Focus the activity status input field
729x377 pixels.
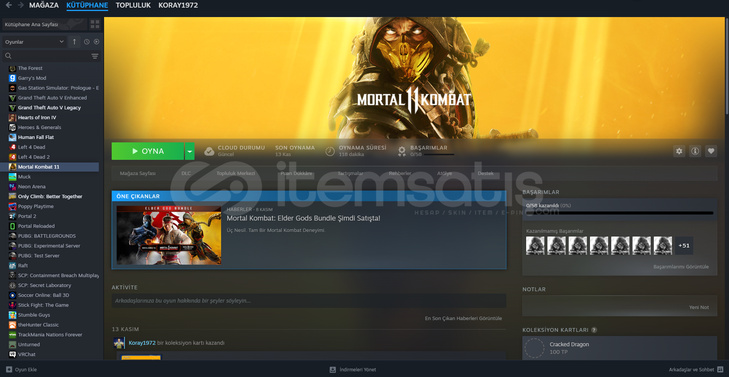309,301
